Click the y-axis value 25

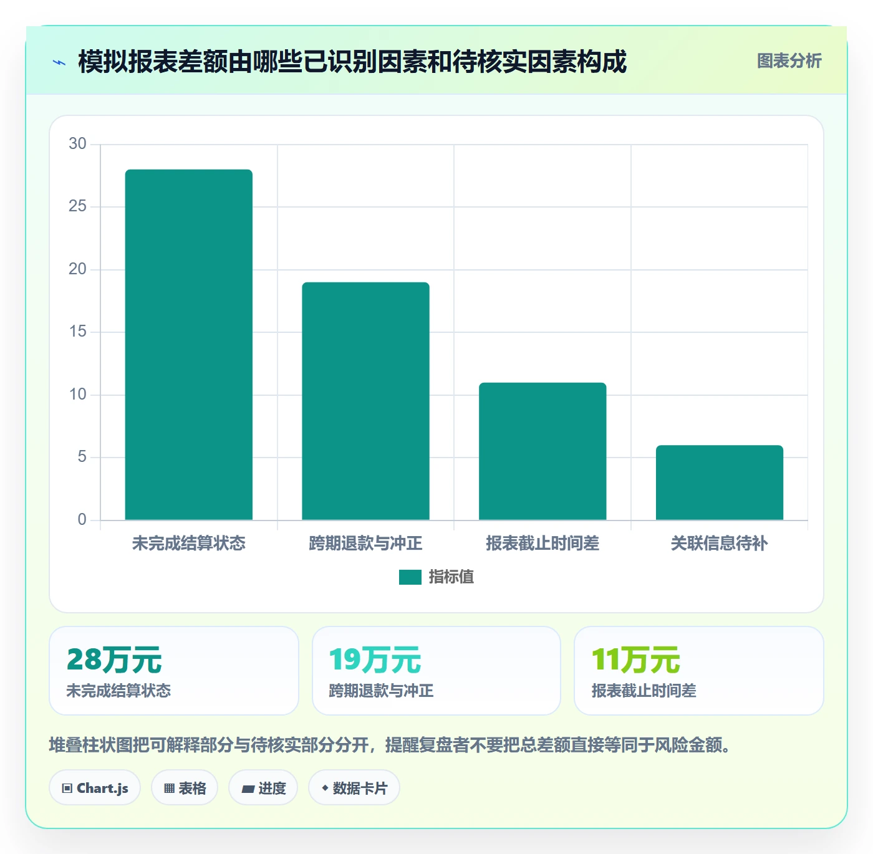pos(78,206)
